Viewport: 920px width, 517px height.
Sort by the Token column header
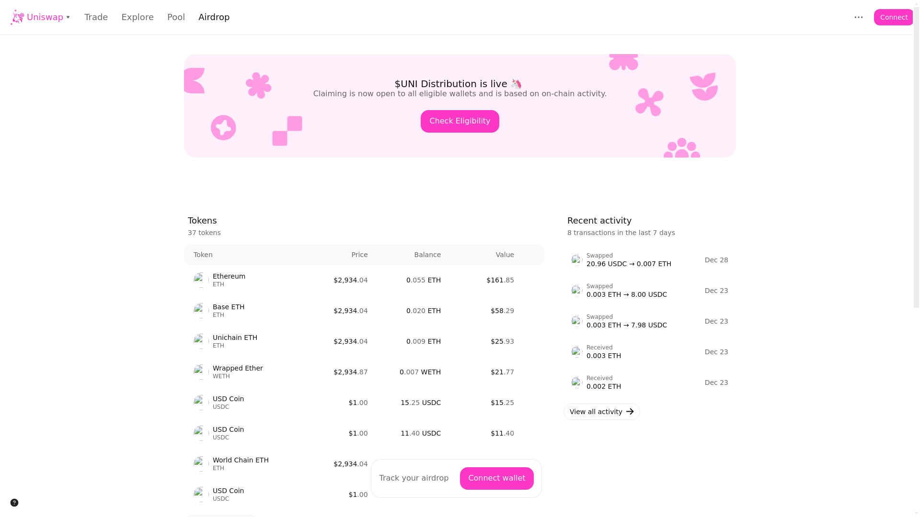tap(203, 255)
